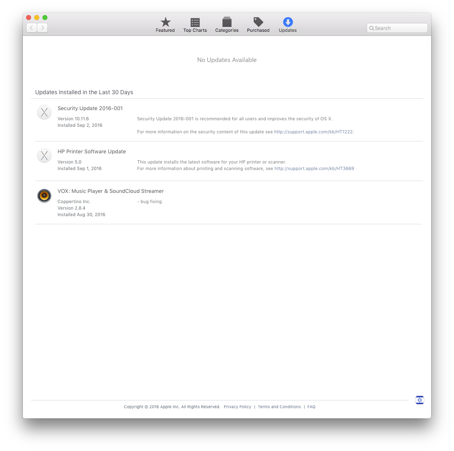Click the VOX speaker app icon
Screen dimensions: 454x451
[x=45, y=196]
